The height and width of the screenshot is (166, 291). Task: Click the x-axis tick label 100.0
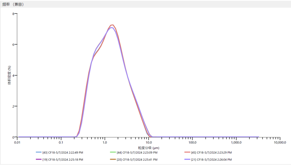tap(192, 142)
